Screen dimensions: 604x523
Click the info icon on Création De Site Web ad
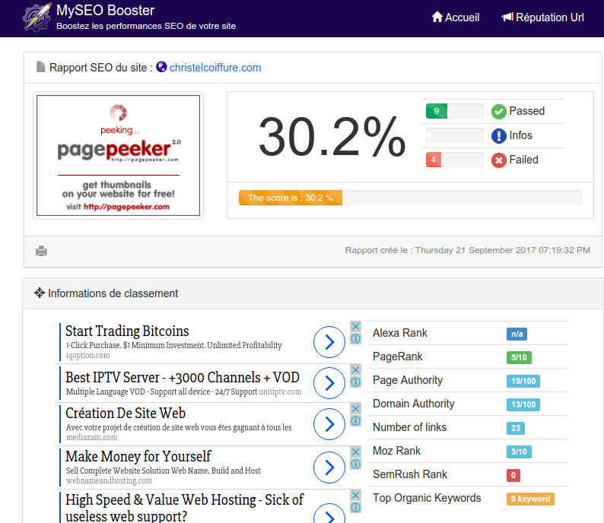[355, 420]
